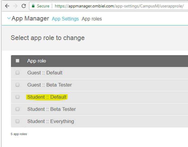This screenshot has width=188, height=147.
Task: Click the browser forward arrow
Action: [15, 6]
